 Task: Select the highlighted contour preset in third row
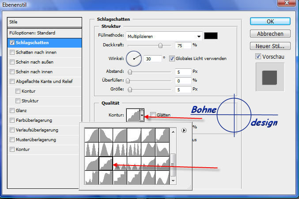(106, 164)
